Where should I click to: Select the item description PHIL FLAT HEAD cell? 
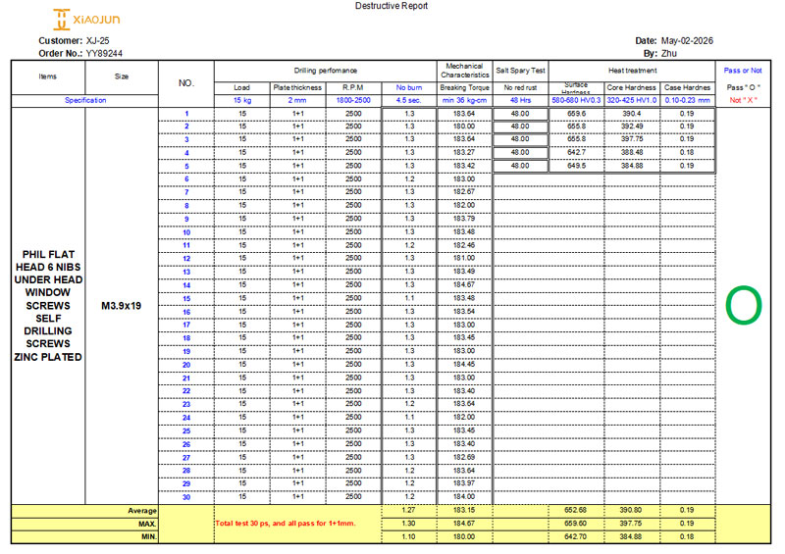[48, 306]
